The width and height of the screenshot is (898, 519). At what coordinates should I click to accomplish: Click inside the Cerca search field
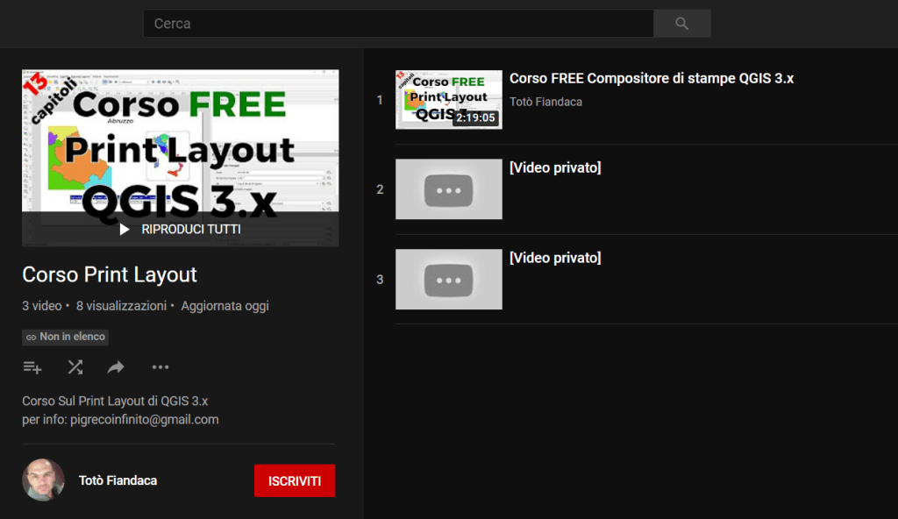(397, 24)
